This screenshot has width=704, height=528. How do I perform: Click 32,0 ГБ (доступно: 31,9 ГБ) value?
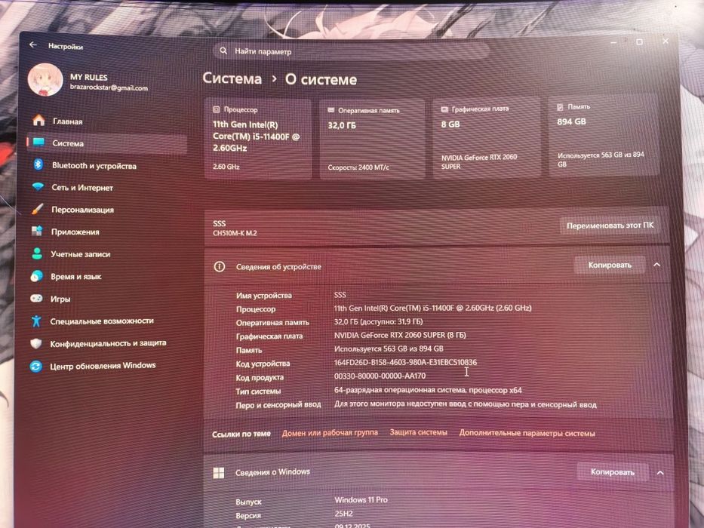click(x=379, y=321)
